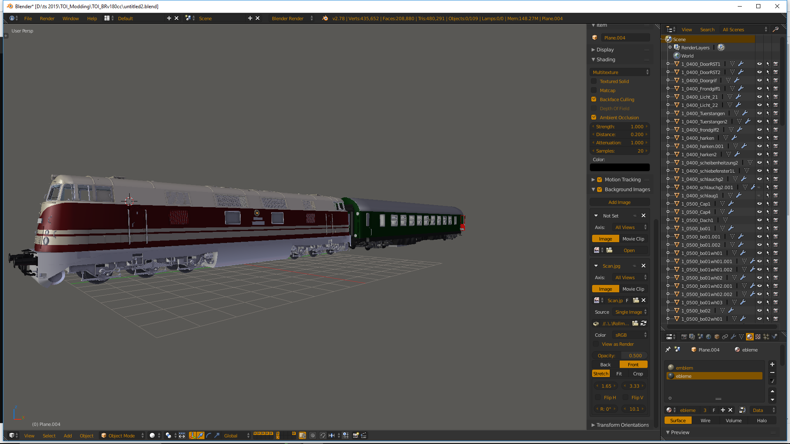Open the Multitexture shading dropdown
This screenshot has width=790, height=444.
620,72
